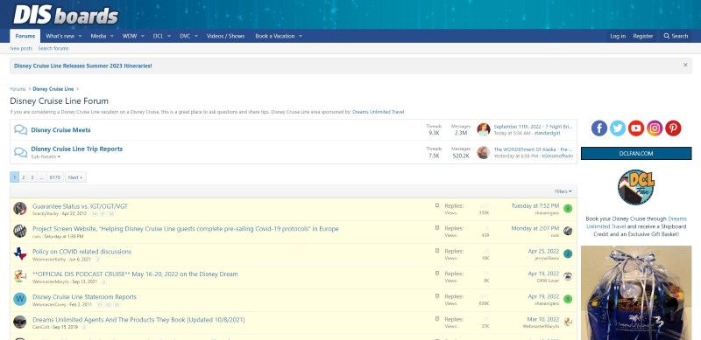Open the DIS Pinterest icon
The width and height of the screenshot is (701, 340).
point(673,128)
